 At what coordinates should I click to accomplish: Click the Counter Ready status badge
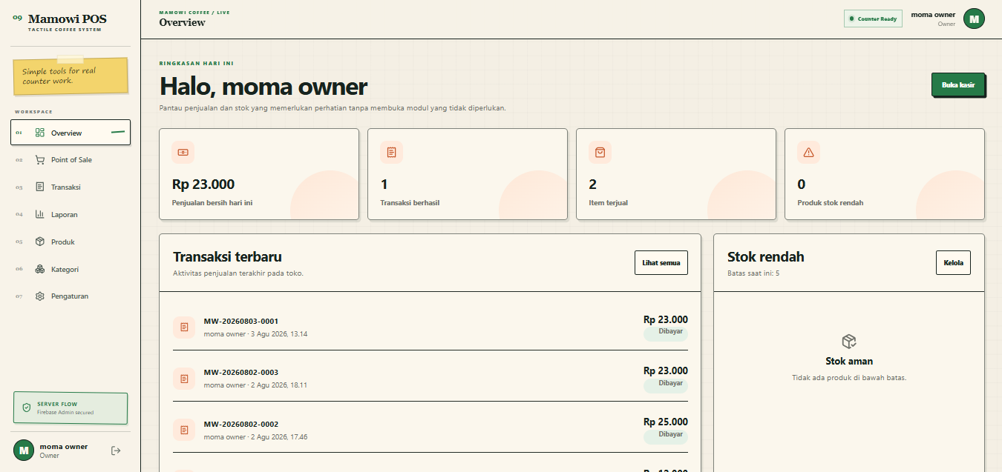[x=873, y=19]
